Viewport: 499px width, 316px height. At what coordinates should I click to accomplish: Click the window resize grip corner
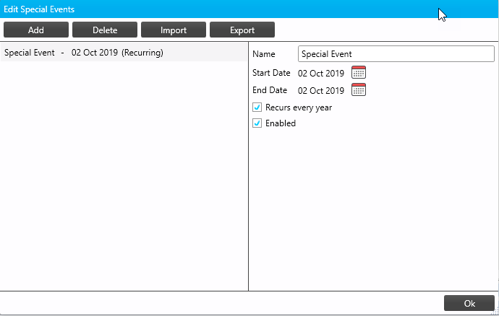coord(495,312)
